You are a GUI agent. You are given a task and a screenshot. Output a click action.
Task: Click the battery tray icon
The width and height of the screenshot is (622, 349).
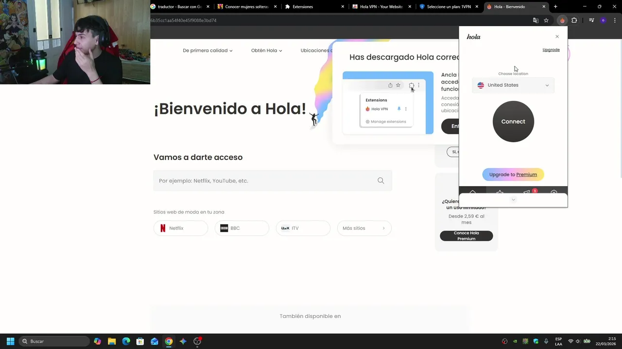(587, 341)
